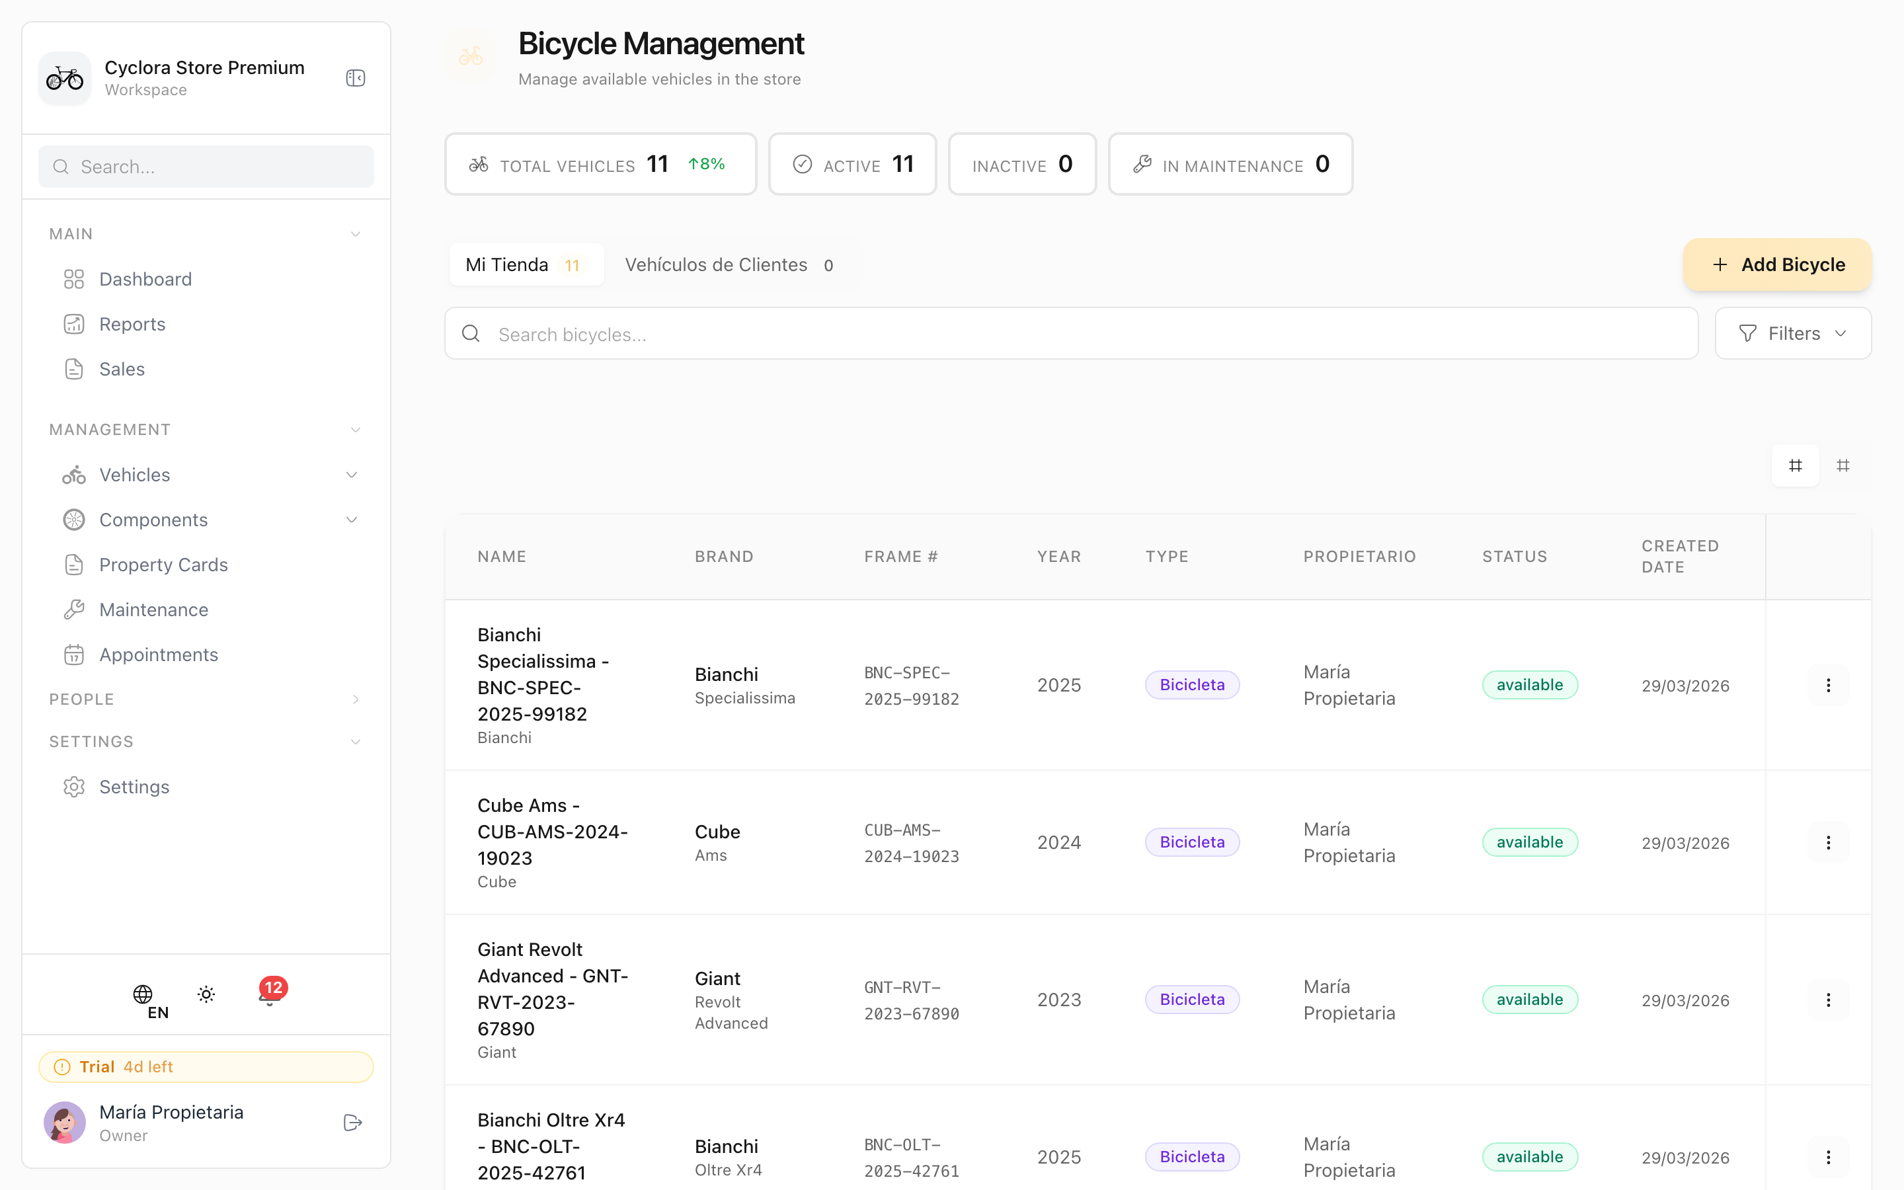Open the Filters dropdown

pos(1793,333)
